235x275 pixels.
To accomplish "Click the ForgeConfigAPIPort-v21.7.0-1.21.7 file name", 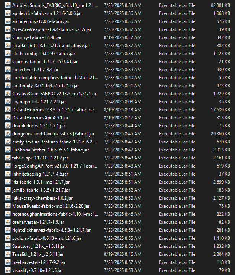I will (x=55, y=166).
